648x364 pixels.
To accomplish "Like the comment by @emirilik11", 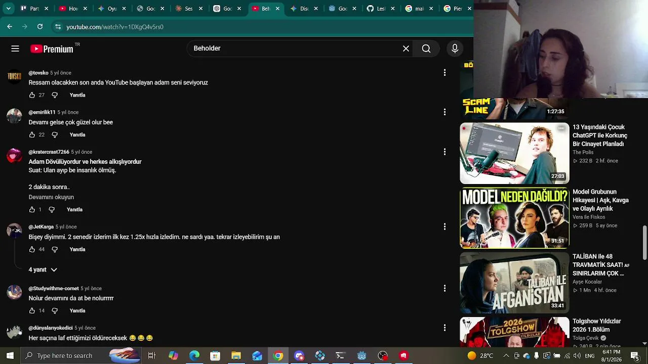I will tap(32, 135).
